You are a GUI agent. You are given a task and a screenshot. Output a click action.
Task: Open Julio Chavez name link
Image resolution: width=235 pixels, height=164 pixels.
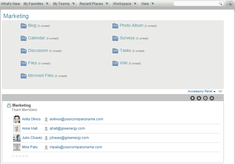(x=32, y=137)
